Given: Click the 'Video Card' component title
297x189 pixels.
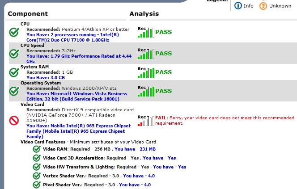Looking at the screenshot, I should coord(32,104).
